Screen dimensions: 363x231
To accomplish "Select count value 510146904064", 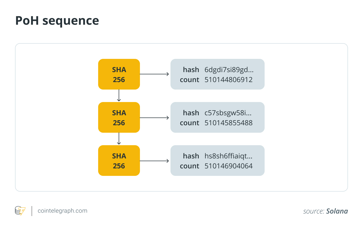I will point(228,166).
